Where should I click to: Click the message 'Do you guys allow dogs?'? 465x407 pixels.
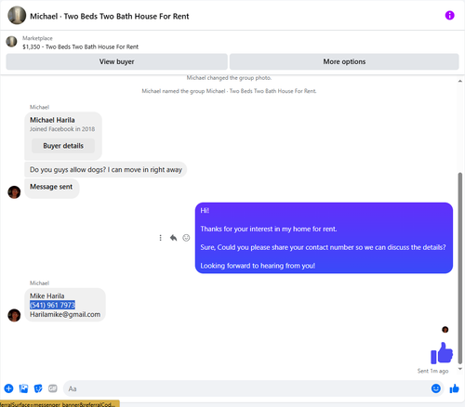[106, 169]
